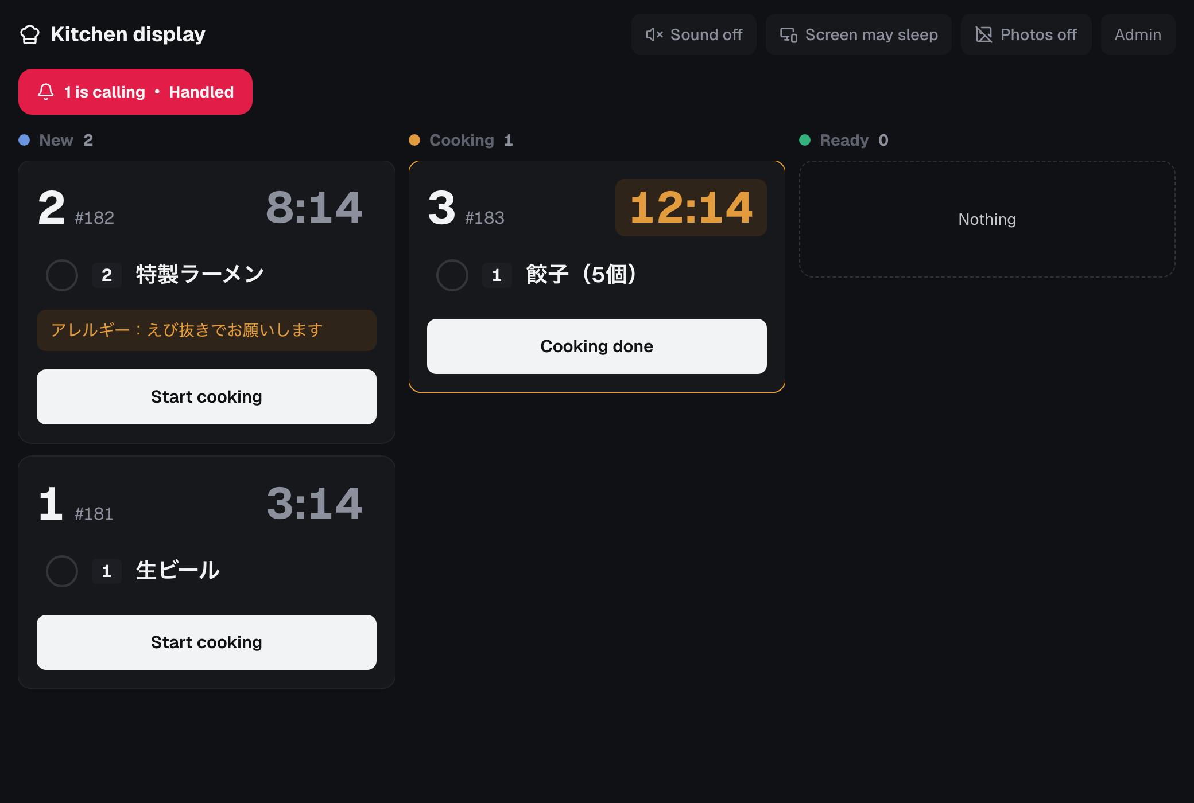1194x803 pixels.
Task: Click the muted speaker icon
Action: (654, 34)
